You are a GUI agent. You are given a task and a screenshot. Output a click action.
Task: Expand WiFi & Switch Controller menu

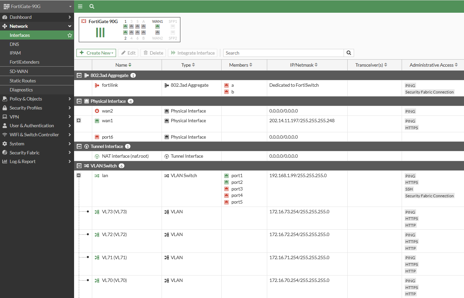pos(37,135)
